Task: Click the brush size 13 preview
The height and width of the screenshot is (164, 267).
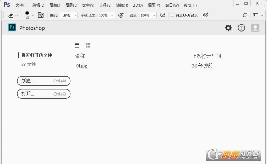Action: [27, 15]
